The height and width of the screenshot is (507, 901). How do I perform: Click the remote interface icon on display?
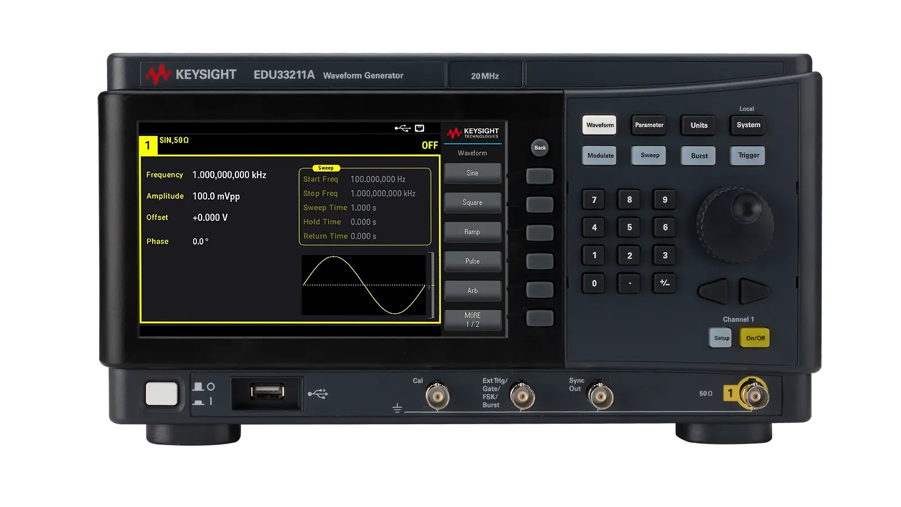pyautogui.click(x=420, y=128)
